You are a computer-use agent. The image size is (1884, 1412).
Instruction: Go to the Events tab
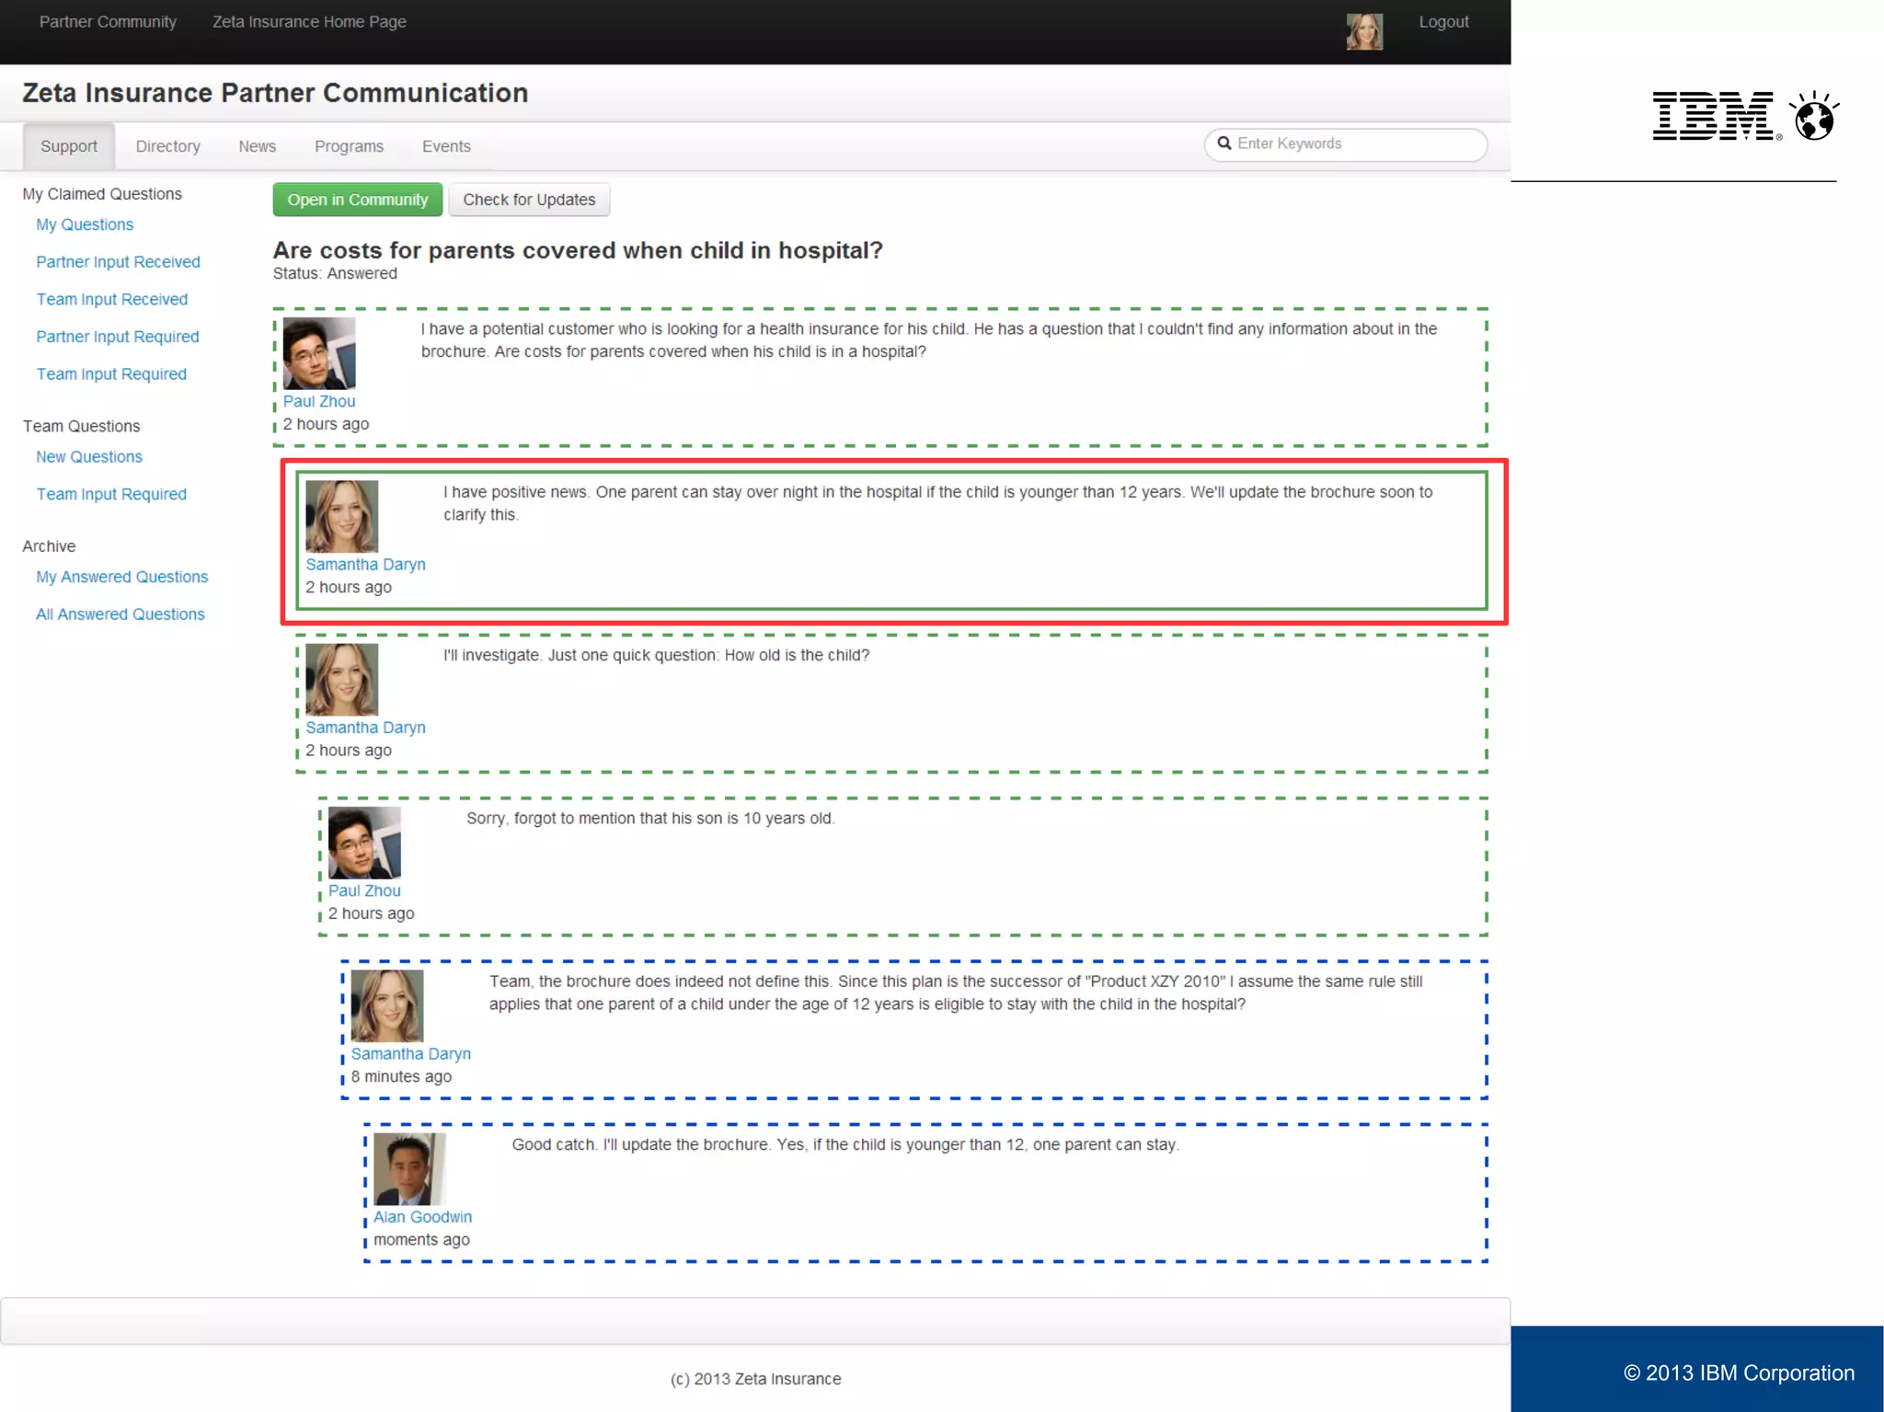tap(446, 146)
